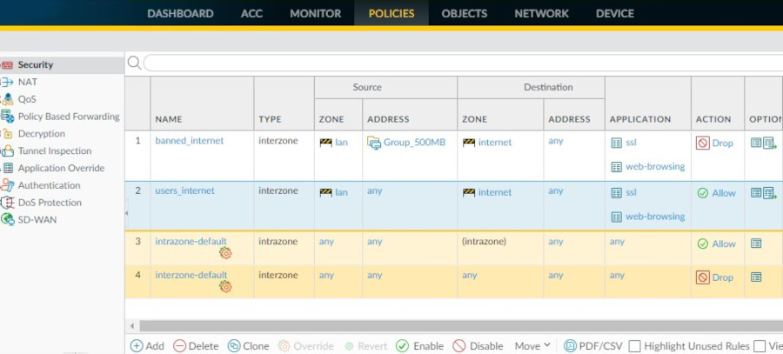
Task: Switch to the DASHBOARD tab
Action: pos(180,13)
